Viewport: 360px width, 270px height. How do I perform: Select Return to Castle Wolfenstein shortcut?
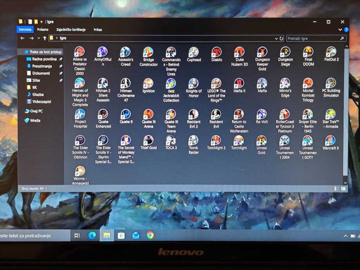pos(239,121)
